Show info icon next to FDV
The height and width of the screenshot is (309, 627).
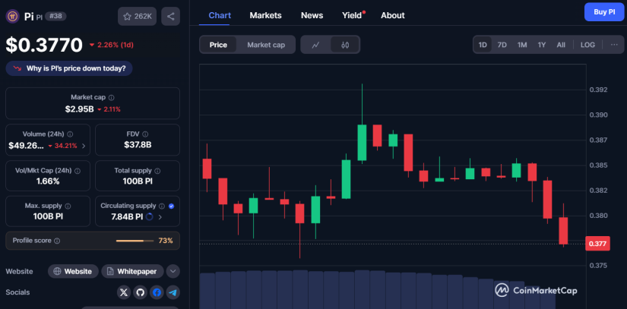145,134
